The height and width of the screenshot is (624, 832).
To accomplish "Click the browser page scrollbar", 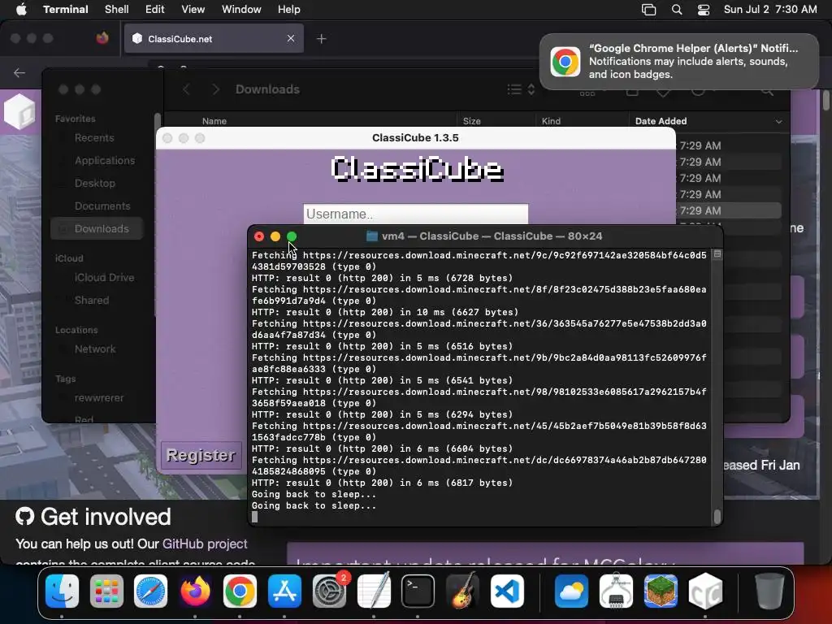I will coord(826,100).
